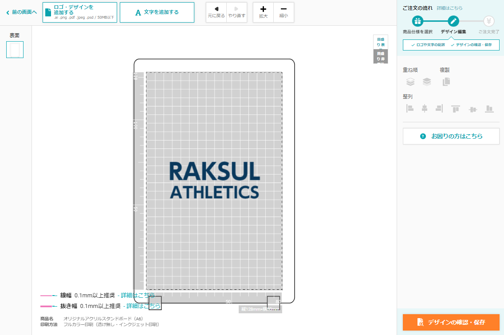Align objects to the top edge
This screenshot has height=335, width=504.
click(456, 109)
